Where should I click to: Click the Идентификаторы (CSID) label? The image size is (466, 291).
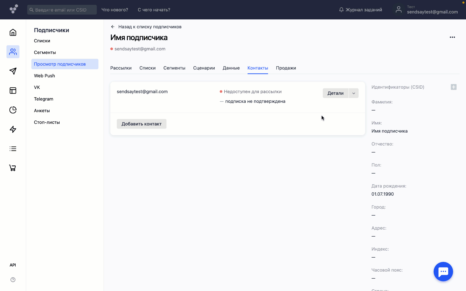[398, 87]
